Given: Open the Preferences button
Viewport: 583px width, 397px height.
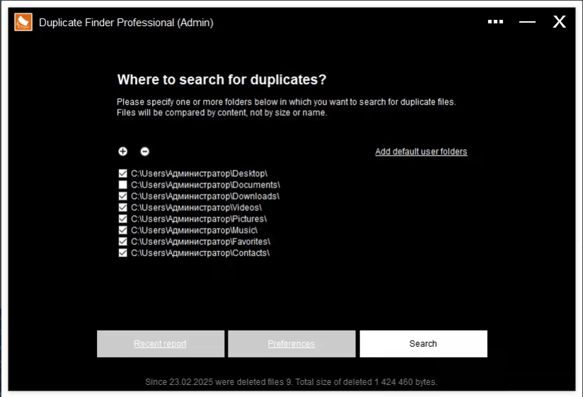Looking at the screenshot, I should click(x=291, y=344).
